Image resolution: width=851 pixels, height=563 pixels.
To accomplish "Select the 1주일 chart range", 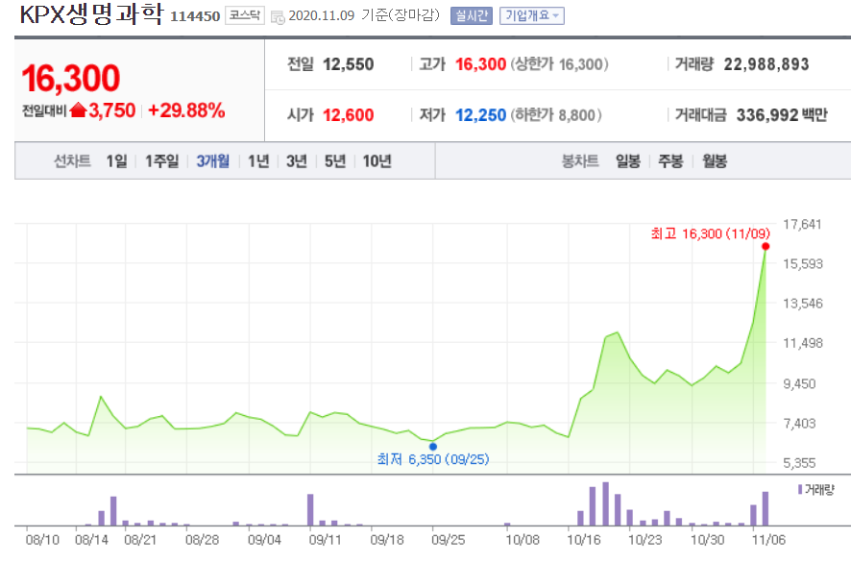I will [161, 161].
